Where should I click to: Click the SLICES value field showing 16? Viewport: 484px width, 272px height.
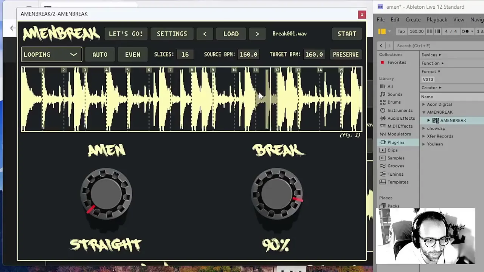[x=185, y=54]
